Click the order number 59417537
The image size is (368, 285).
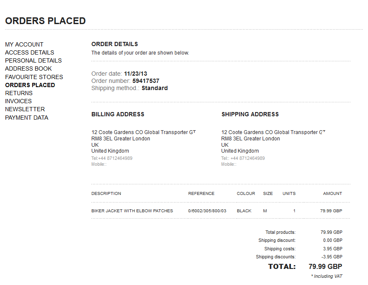click(x=146, y=81)
